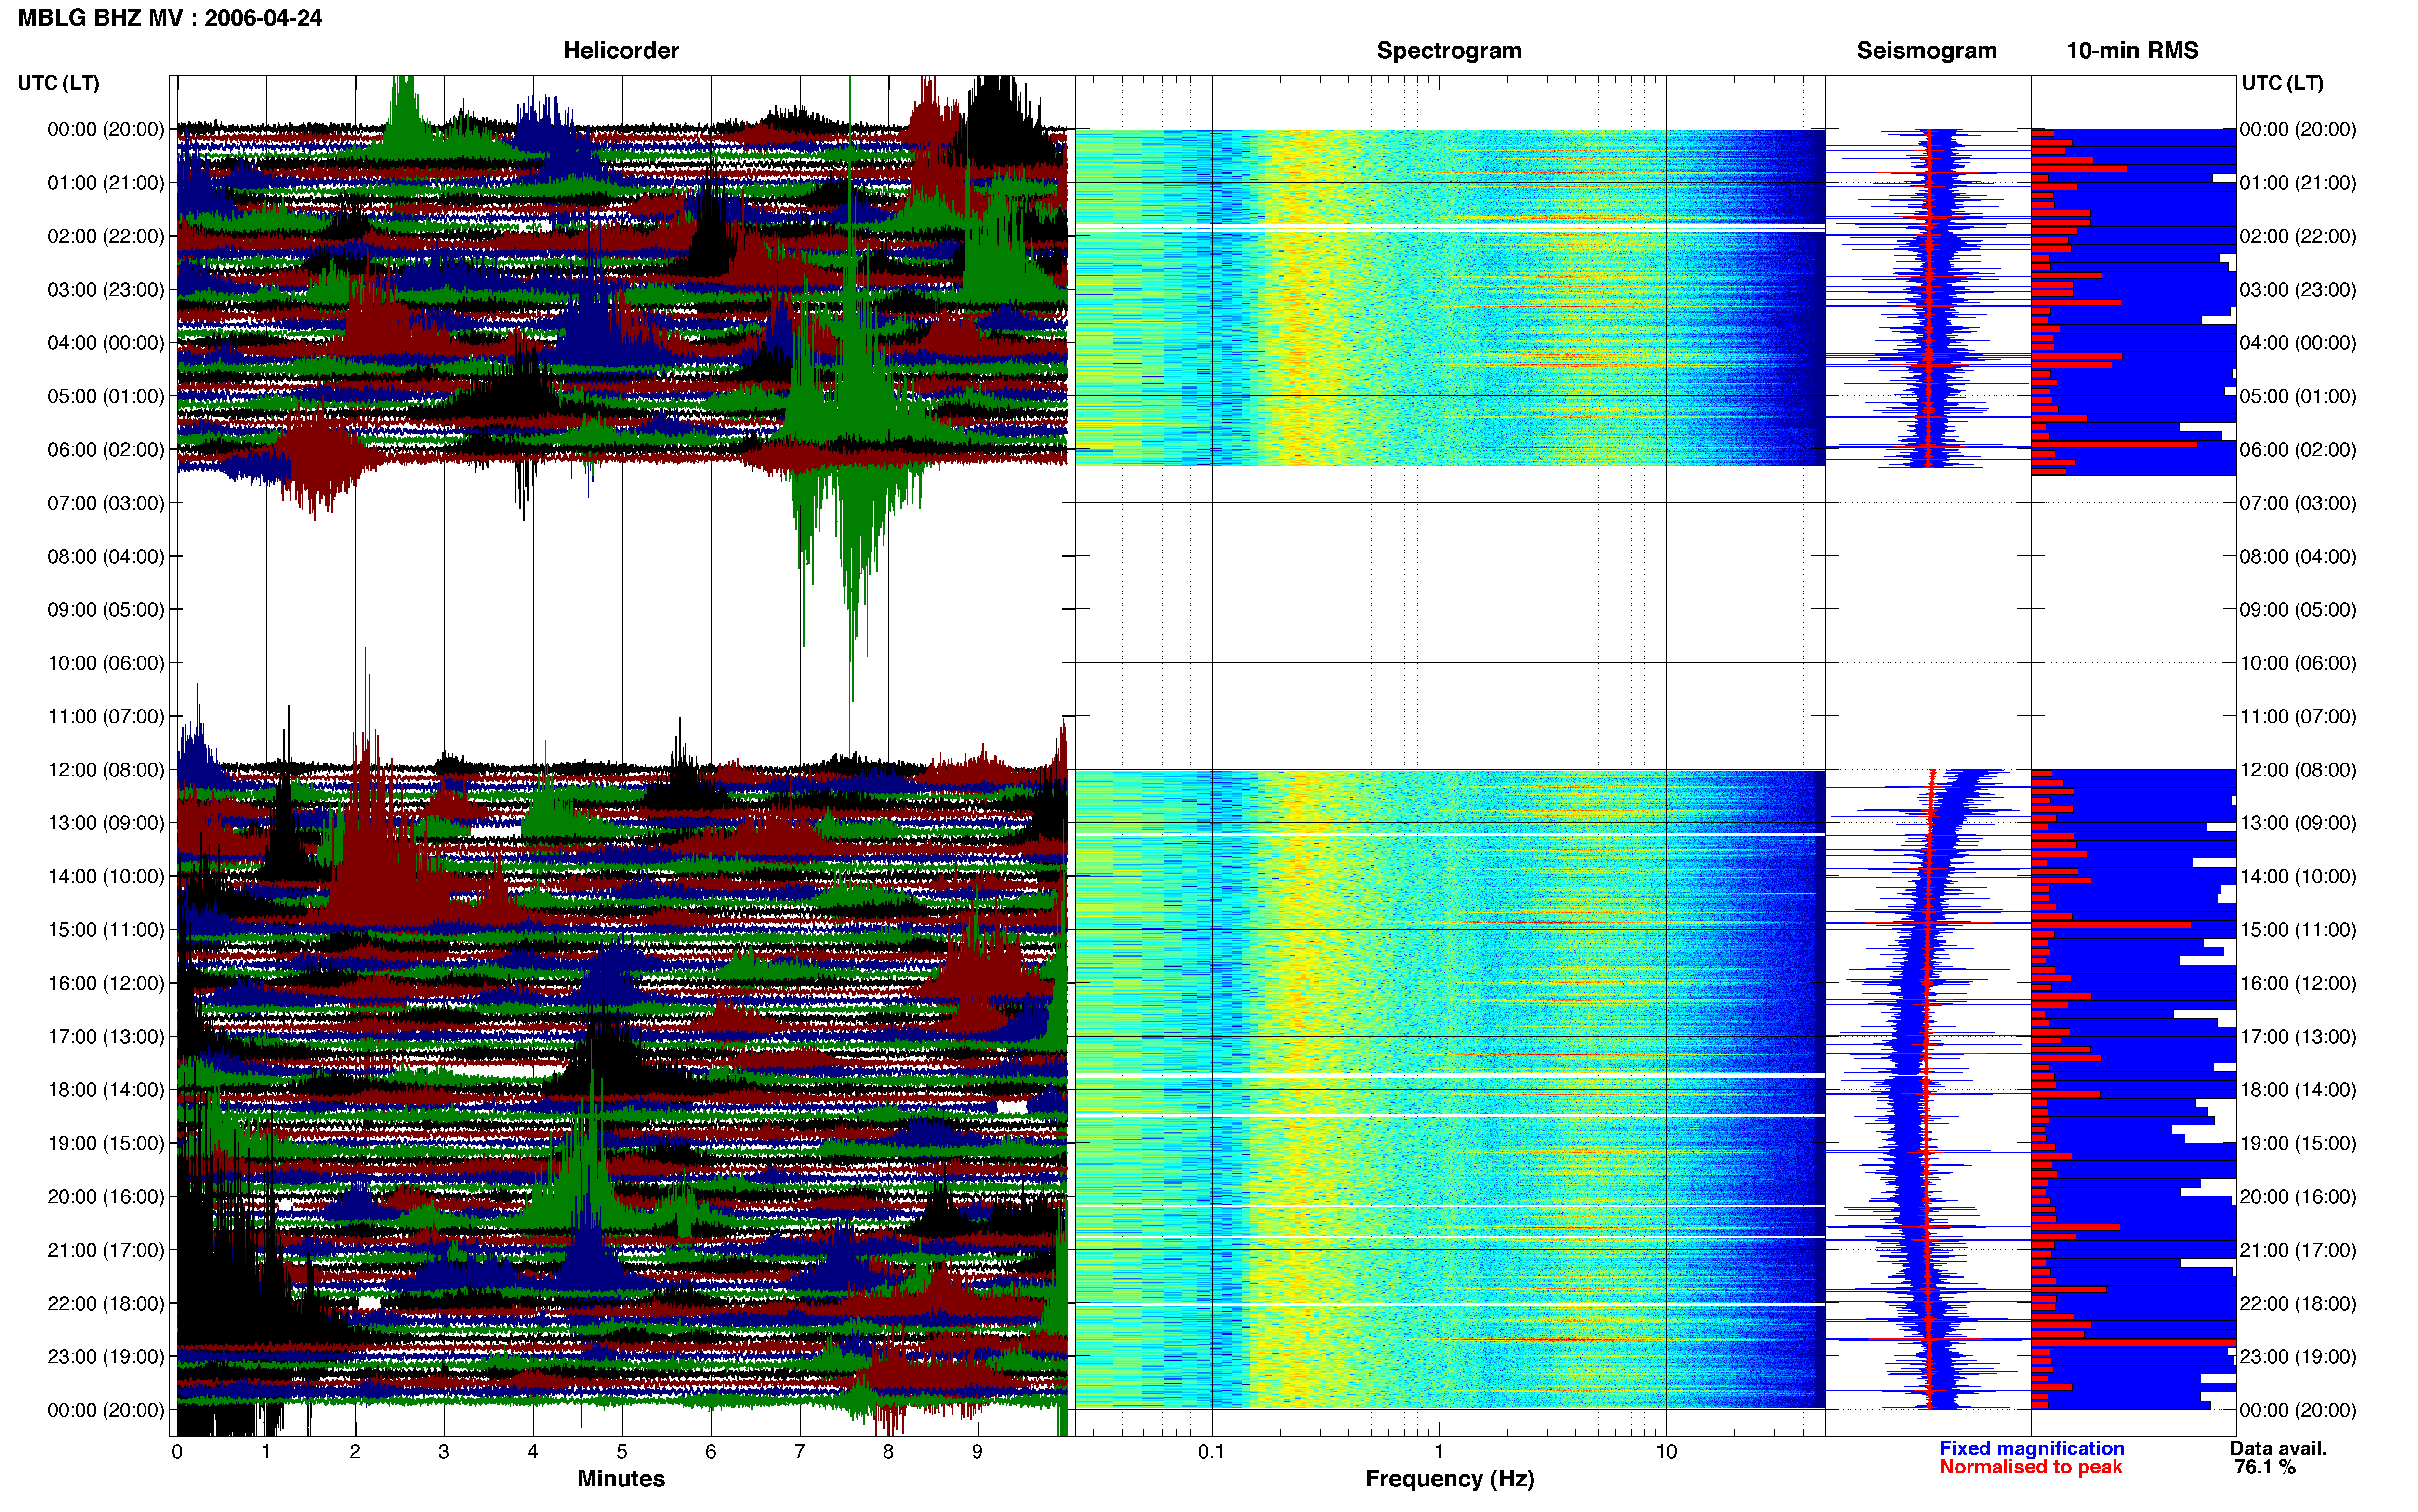Click minute tick label '0' on helicorder axis

pos(177,1451)
